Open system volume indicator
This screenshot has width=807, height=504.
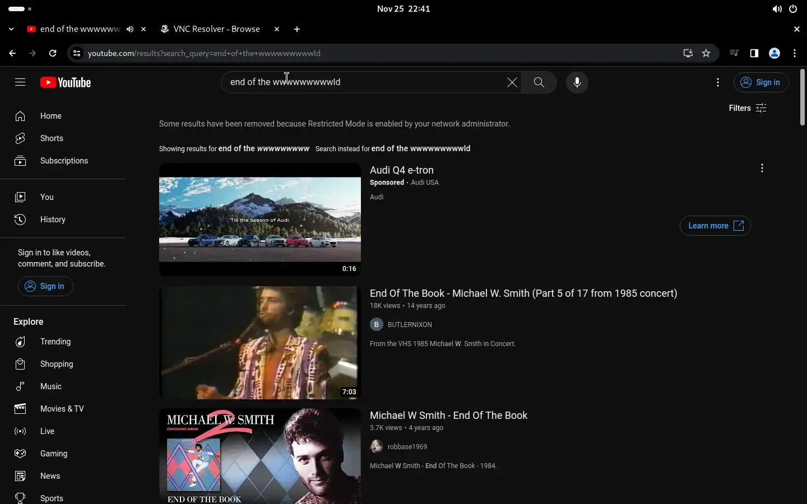click(777, 9)
